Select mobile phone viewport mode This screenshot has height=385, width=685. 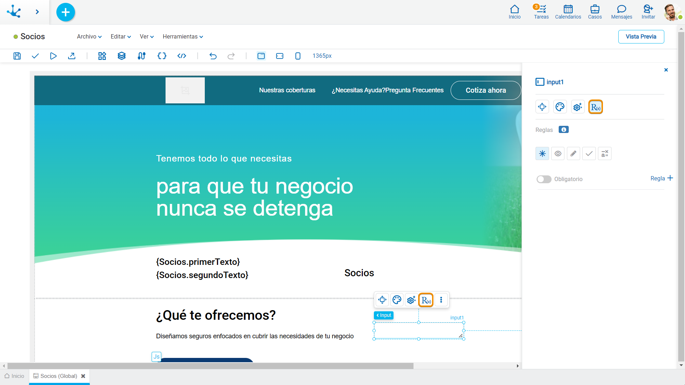298,56
